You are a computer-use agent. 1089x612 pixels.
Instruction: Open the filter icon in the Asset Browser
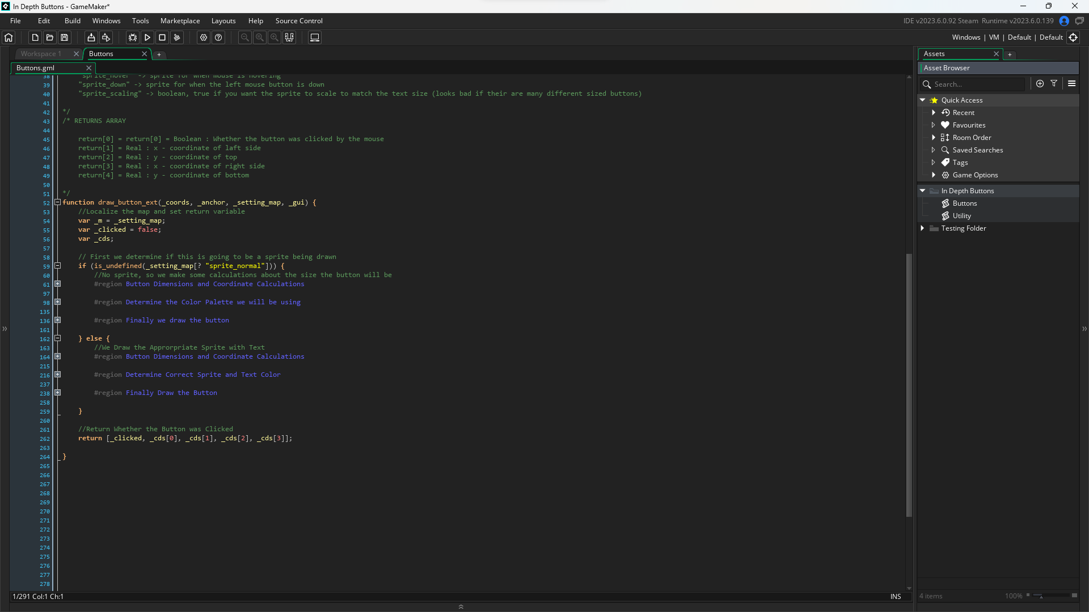click(1054, 83)
